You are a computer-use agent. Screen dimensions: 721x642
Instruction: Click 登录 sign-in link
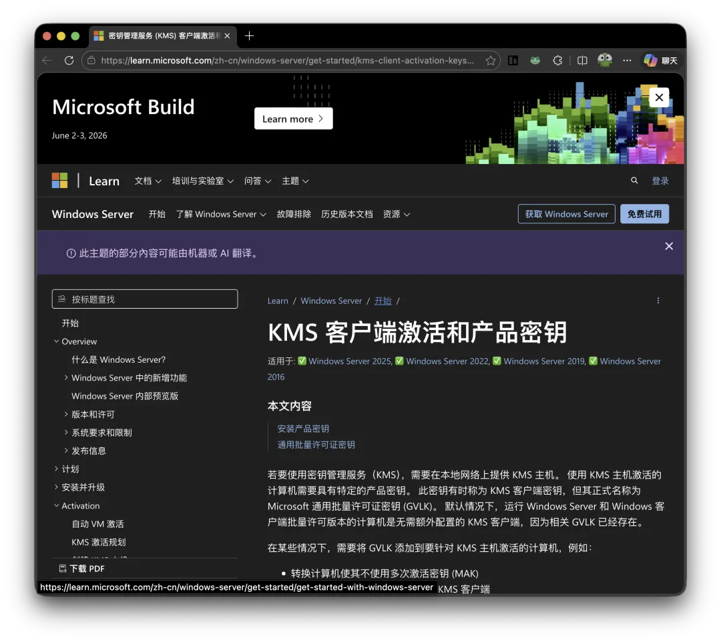pos(660,181)
